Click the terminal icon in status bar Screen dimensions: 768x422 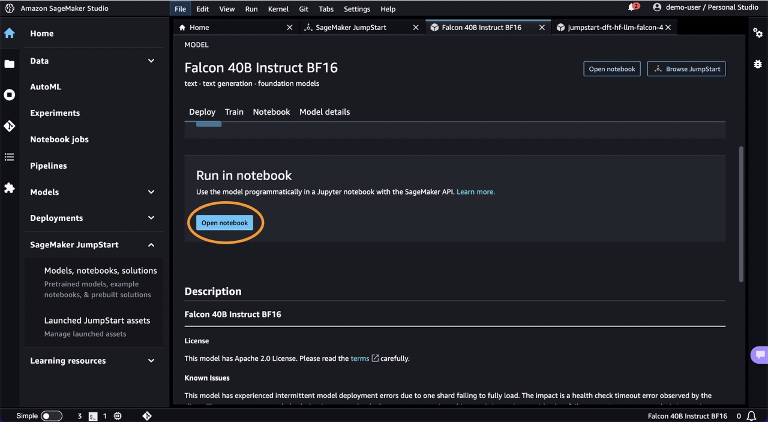(x=93, y=416)
